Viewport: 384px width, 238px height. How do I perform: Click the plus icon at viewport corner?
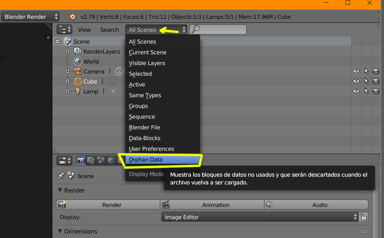click(x=48, y=37)
